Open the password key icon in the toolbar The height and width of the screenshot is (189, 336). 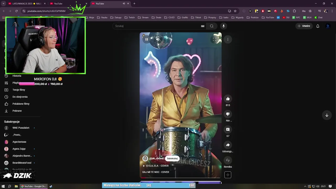coord(304,11)
